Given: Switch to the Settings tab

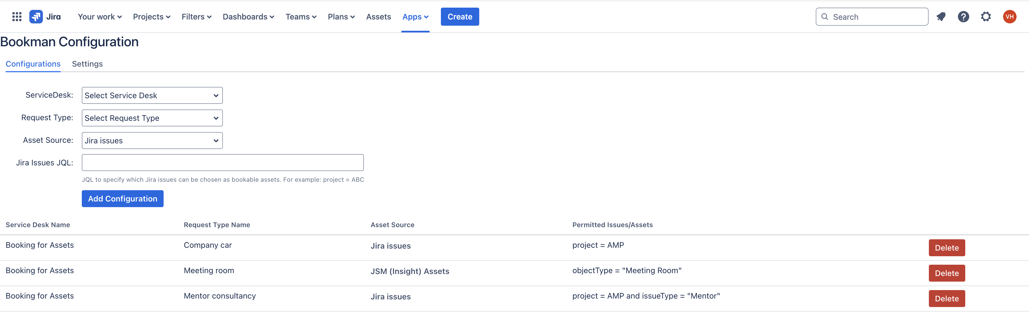Looking at the screenshot, I should pos(87,64).
